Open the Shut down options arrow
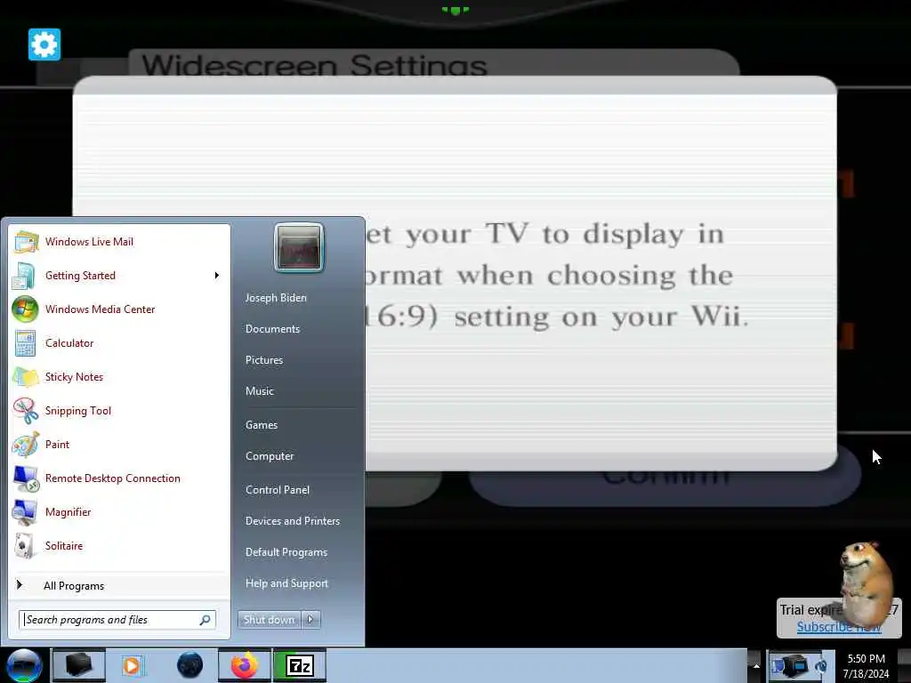911x683 pixels. [310, 620]
